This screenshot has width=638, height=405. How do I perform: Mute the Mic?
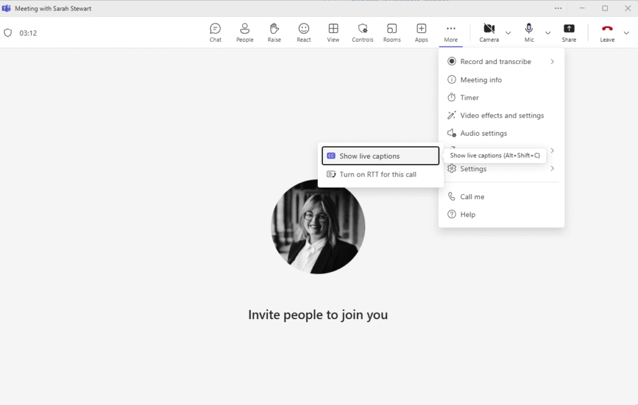(529, 32)
